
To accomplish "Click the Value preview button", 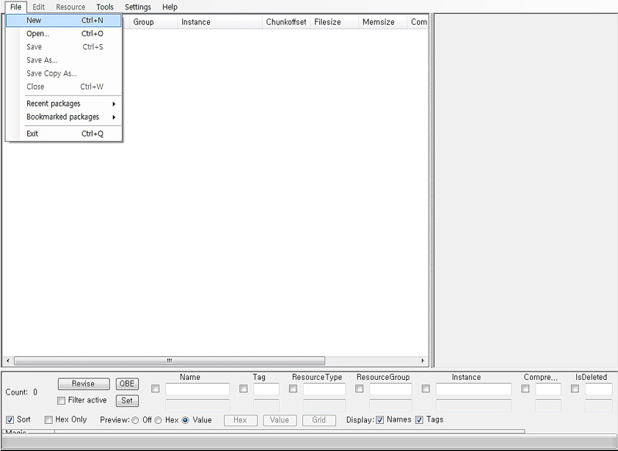I will pos(280,420).
